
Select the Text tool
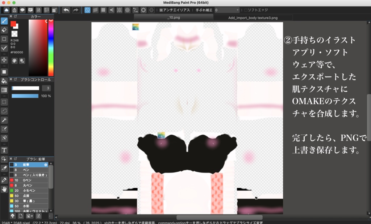pos(4,150)
